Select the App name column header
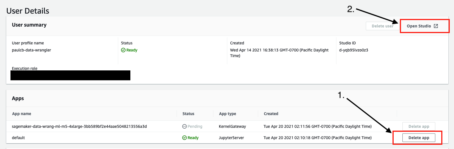454x149 pixels. pyautogui.click(x=22, y=114)
